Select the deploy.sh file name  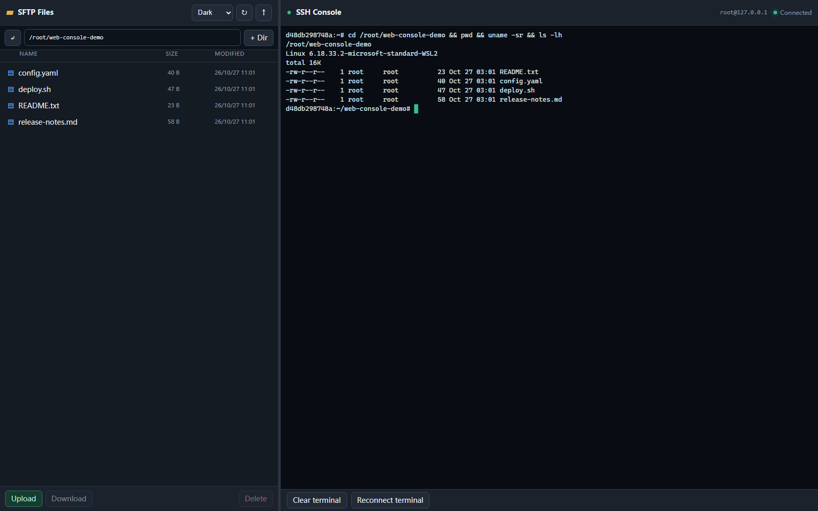tap(35, 89)
